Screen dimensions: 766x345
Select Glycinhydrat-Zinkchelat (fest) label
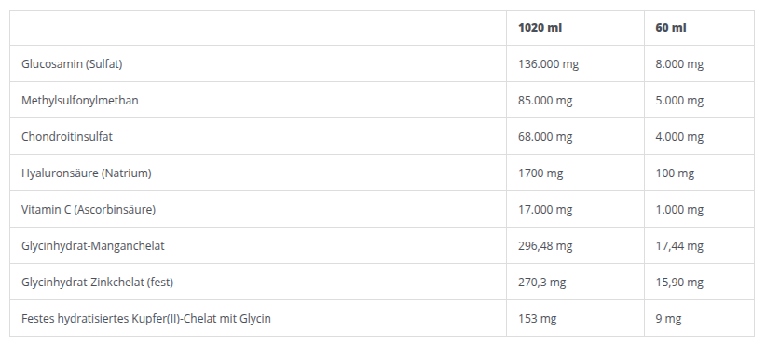(x=97, y=282)
